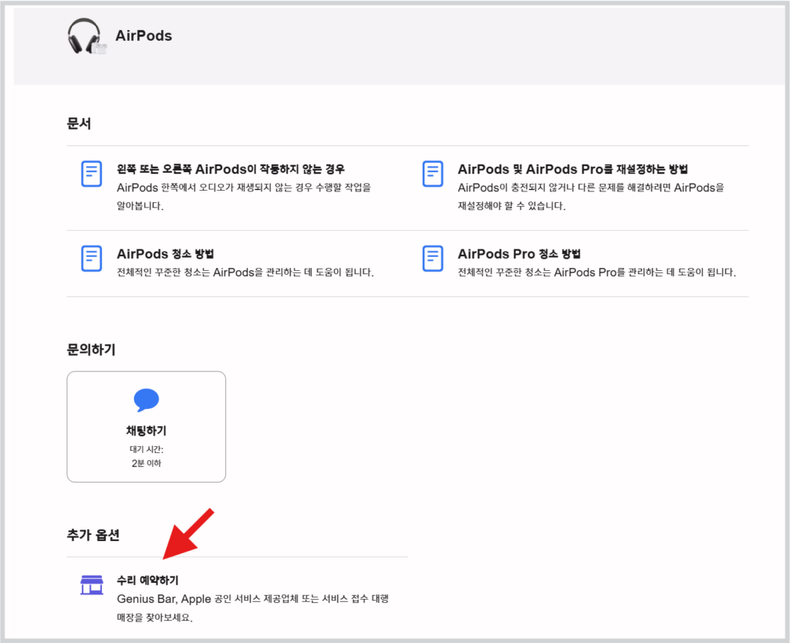Open 'AirPods 및 AirPods Pro를 재설정하는 방법' link
790x643 pixels.
[x=573, y=169]
